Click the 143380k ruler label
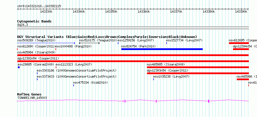The image size is (257, 117). click(x=209, y=12)
